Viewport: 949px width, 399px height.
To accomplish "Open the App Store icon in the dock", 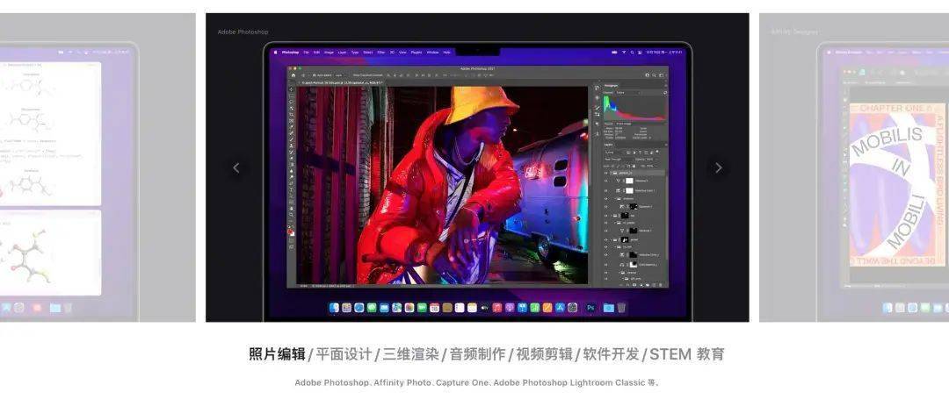I will pyautogui.click(x=560, y=307).
